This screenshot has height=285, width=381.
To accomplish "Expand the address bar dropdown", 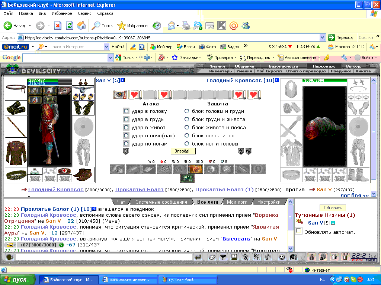I will click(322, 37).
